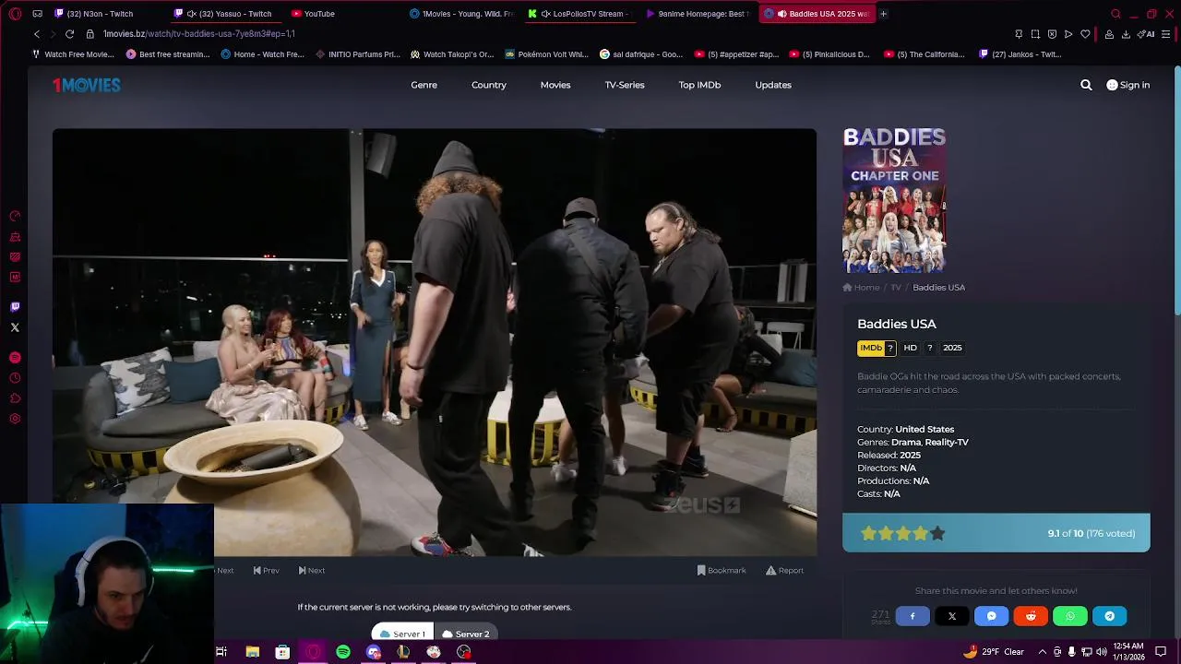
Task: Open Microsoft Store from taskbar
Action: 282,652
